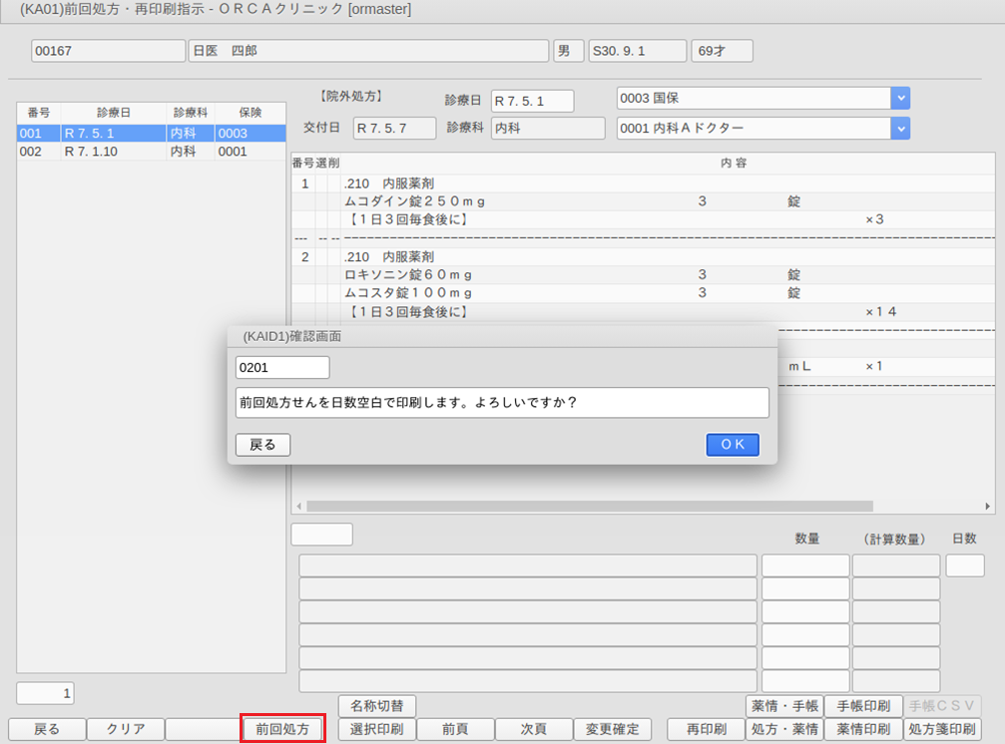1005x744 pixels.
Task: Go to previous page with 前頁
Action: coord(455,729)
